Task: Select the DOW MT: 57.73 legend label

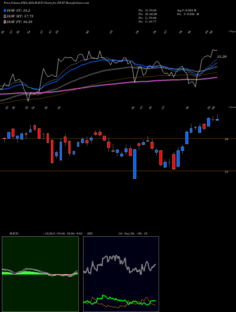Action: coord(20,17)
